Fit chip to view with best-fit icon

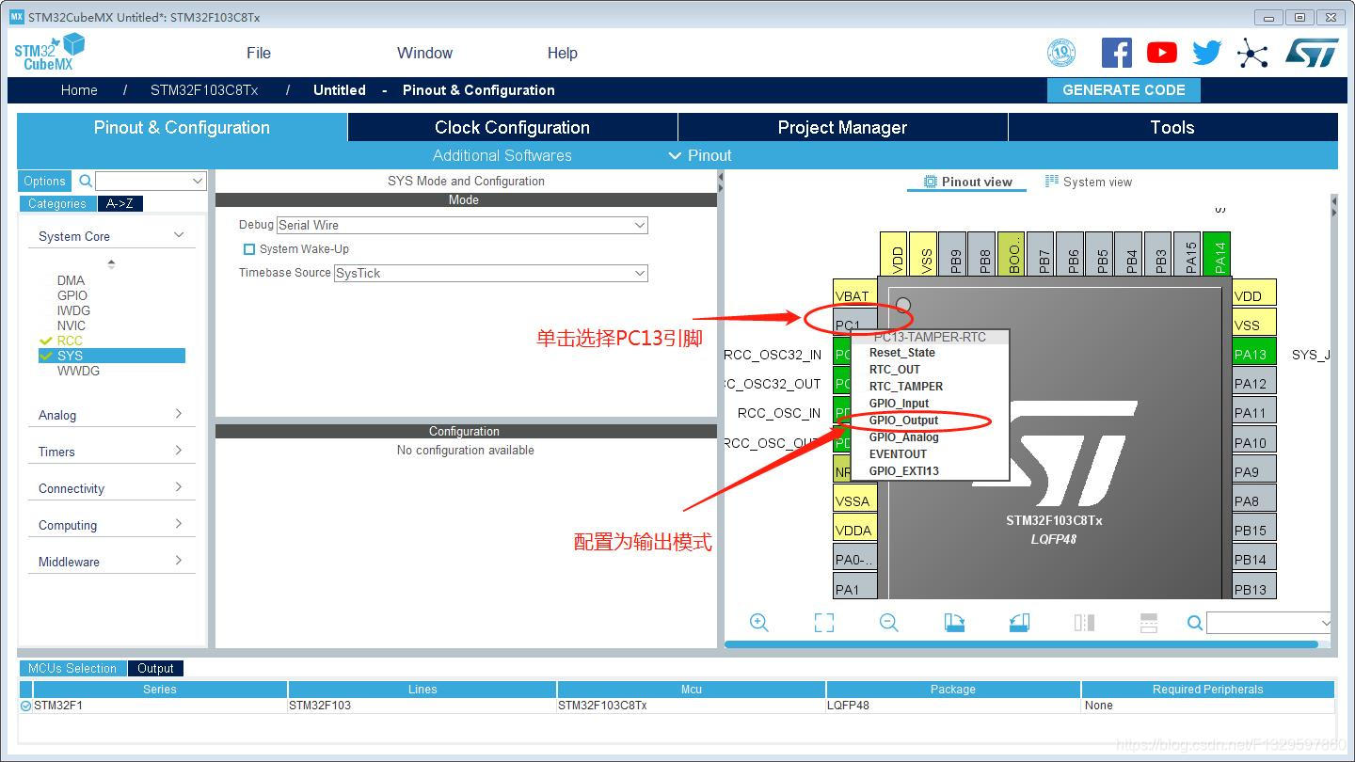(x=824, y=623)
